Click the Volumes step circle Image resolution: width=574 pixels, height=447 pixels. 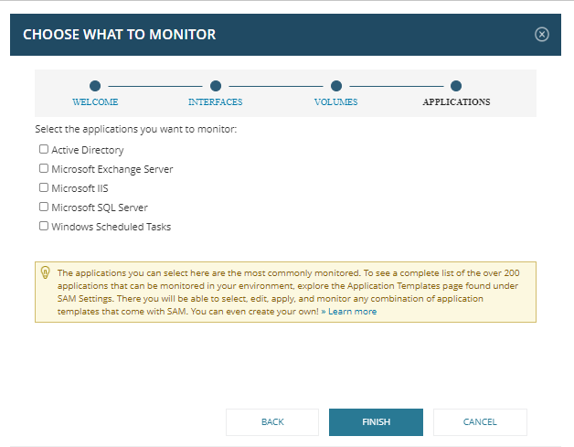click(x=336, y=86)
